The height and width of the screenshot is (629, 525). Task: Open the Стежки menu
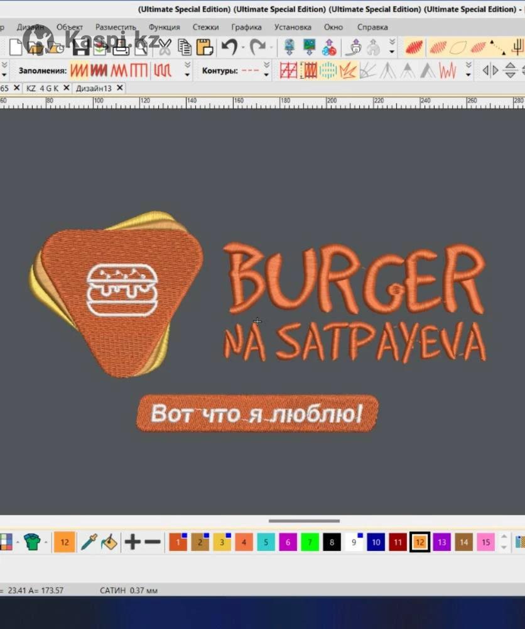(205, 27)
